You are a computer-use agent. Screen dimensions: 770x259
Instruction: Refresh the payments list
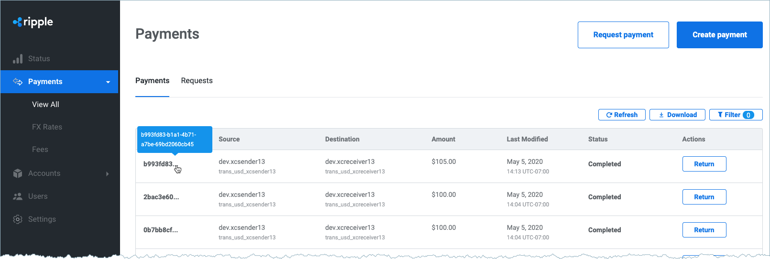(621, 115)
